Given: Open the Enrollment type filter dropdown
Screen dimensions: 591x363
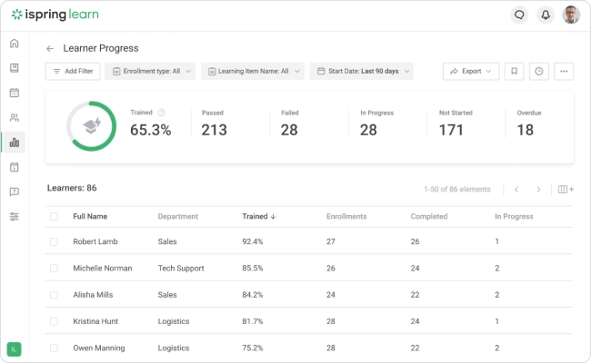Looking at the screenshot, I should coord(150,71).
